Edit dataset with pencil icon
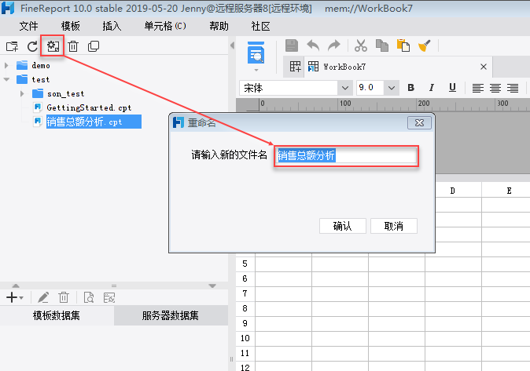Image resolution: width=530 pixels, height=371 pixels. point(43,297)
